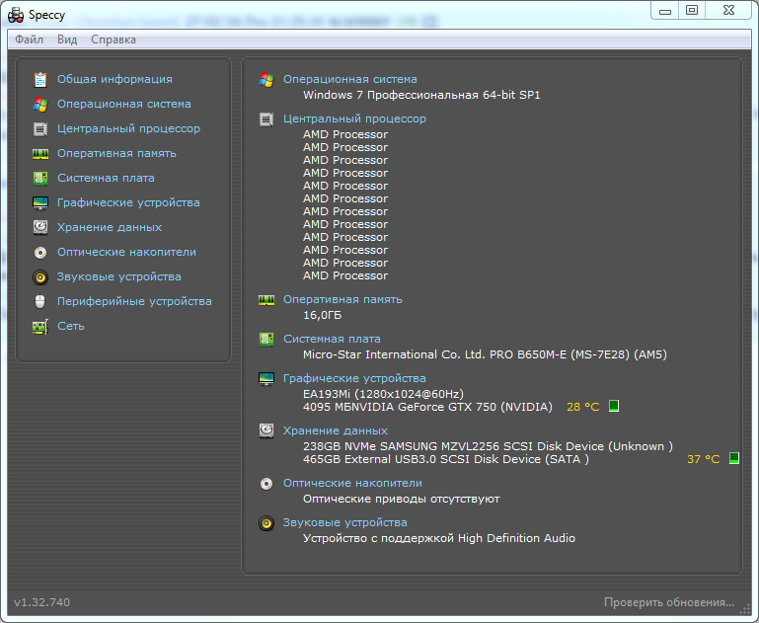Click the Центральный процессор heading link in the summary
759x623 pixels.
[354, 118]
